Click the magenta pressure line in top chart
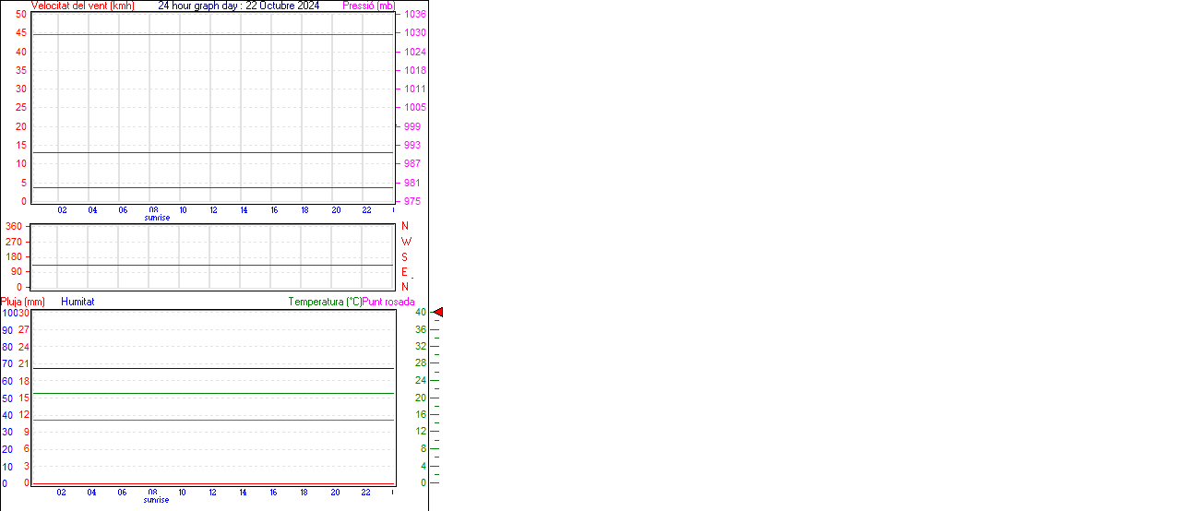1181x511 pixels. [212, 34]
